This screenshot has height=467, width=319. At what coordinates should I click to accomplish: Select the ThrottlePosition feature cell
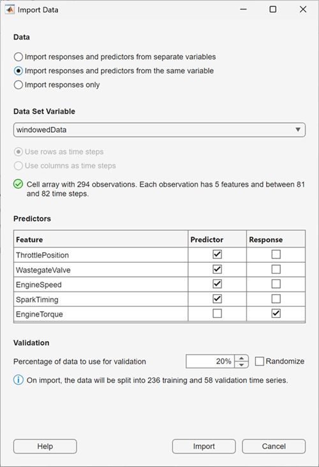(x=101, y=255)
